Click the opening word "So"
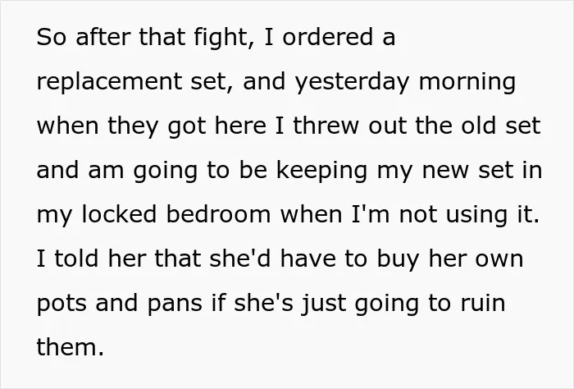This screenshot has width=574, height=389. (51, 37)
